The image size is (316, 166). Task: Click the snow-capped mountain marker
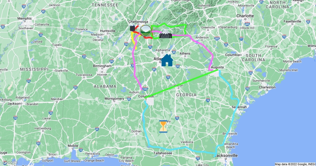166,33
